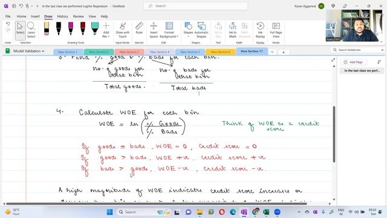Switch to the Home ribbon tab
Image resolution: width=387 pixels, height=218 pixels.
pyautogui.click(x=22, y=16)
